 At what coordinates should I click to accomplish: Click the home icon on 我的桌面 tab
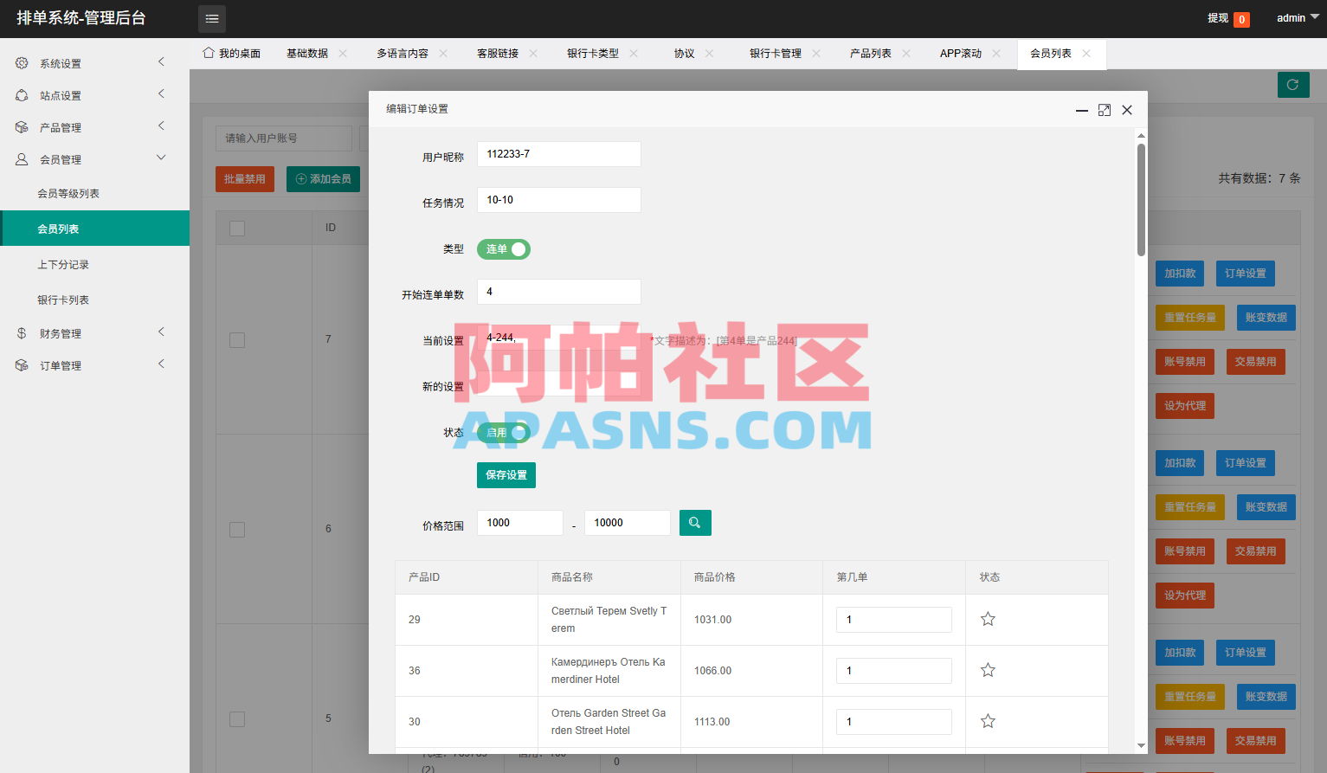tap(209, 53)
